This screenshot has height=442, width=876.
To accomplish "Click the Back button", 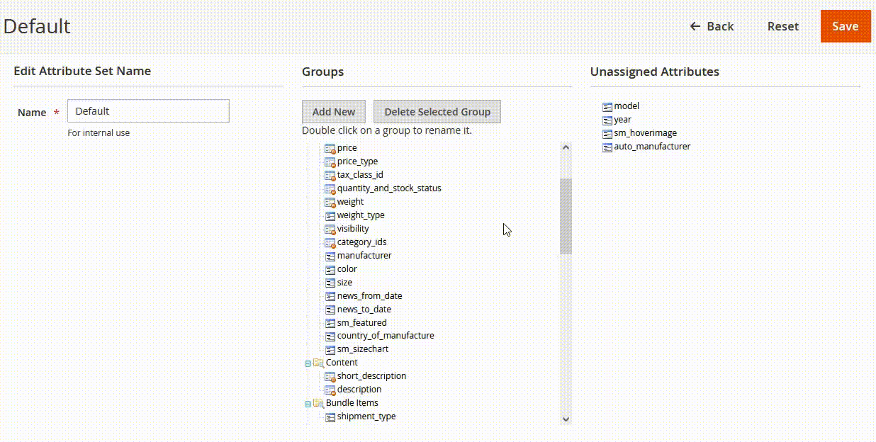I will 712,26.
